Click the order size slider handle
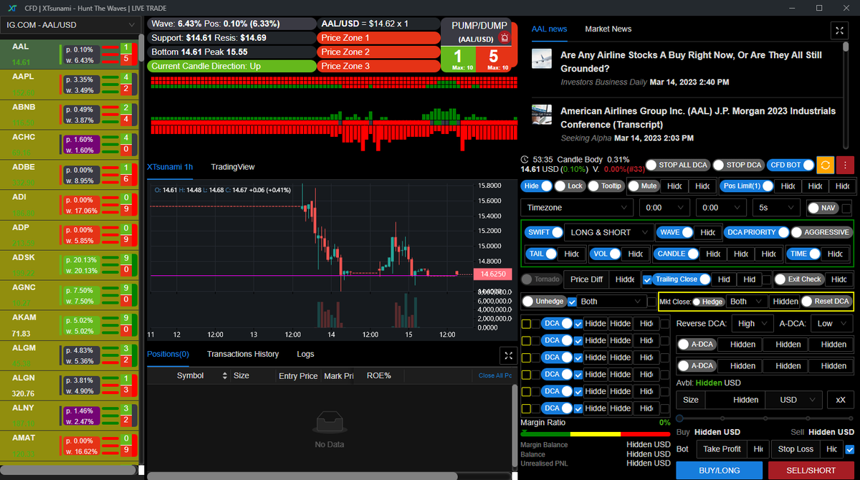860x480 pixels. tap(679, 418)
